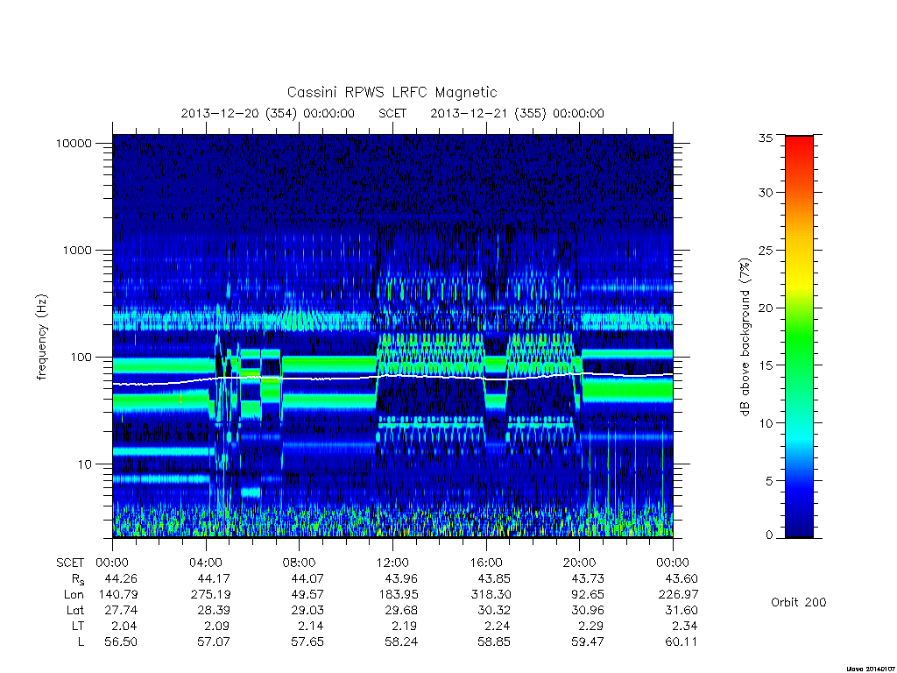Select end date 2013-12-21 (355) 00:00:00
Image resolution: width=897 pixels, height=673 pixels.
517,113
